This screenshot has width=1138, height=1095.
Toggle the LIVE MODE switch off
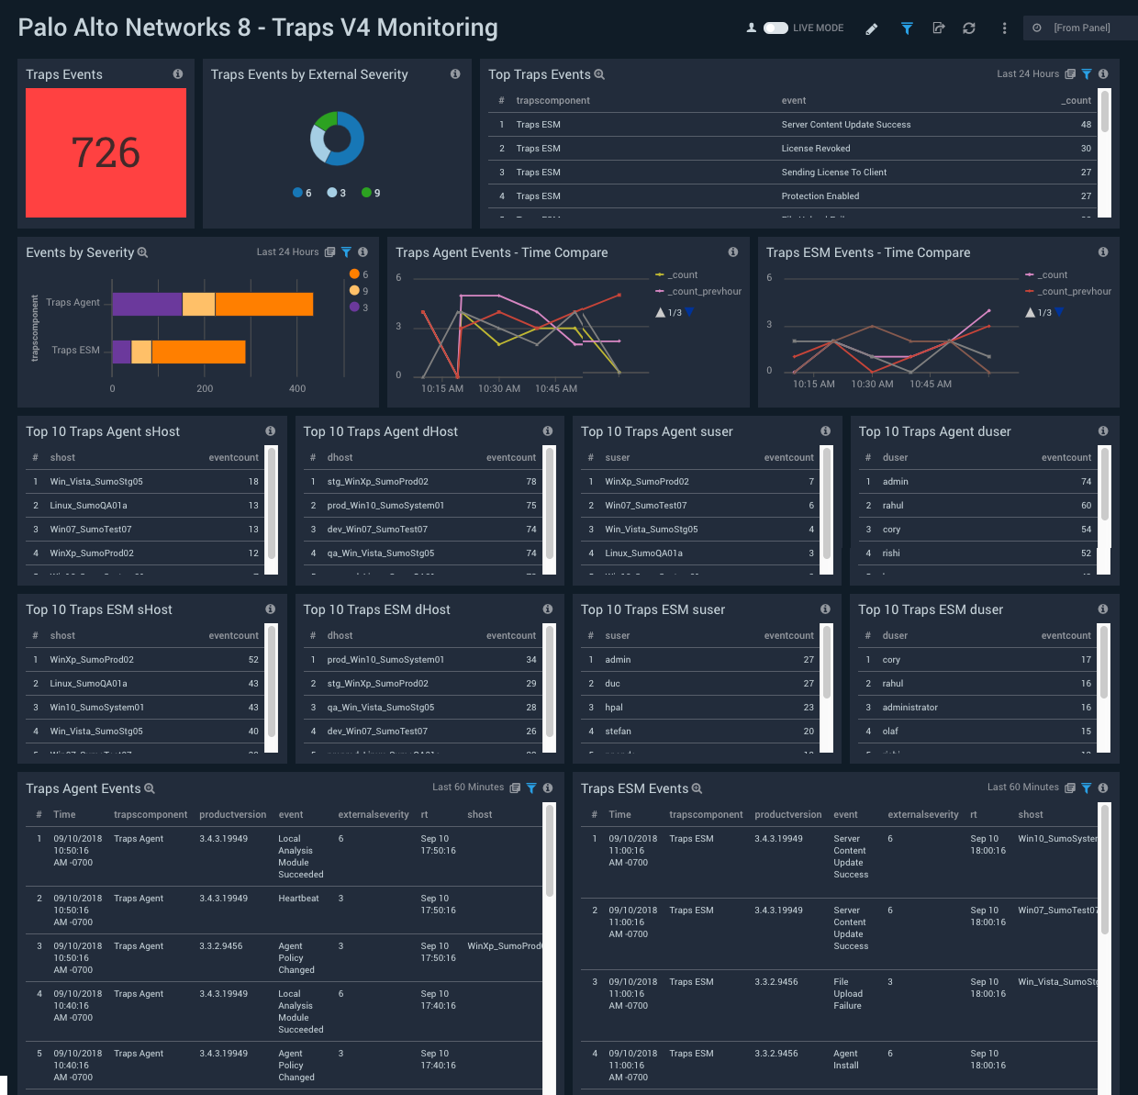tap(774, 28)
